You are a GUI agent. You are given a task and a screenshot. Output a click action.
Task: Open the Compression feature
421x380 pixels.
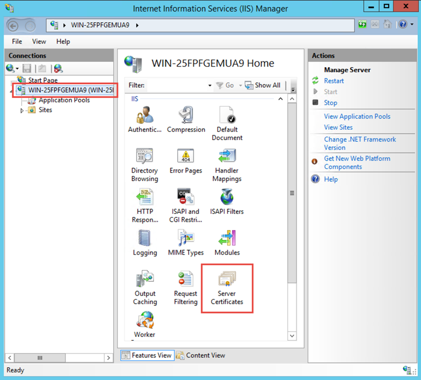(186, 120)
